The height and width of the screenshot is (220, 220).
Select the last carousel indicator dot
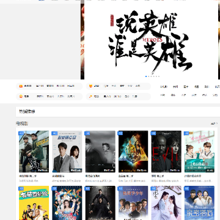pyautogui.click(x=159, y=76)
